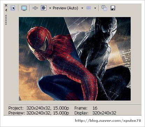Click the Project 320x240x32, 15.000p text
This screenshot has width=145, height=127.
tap(39, 108)
